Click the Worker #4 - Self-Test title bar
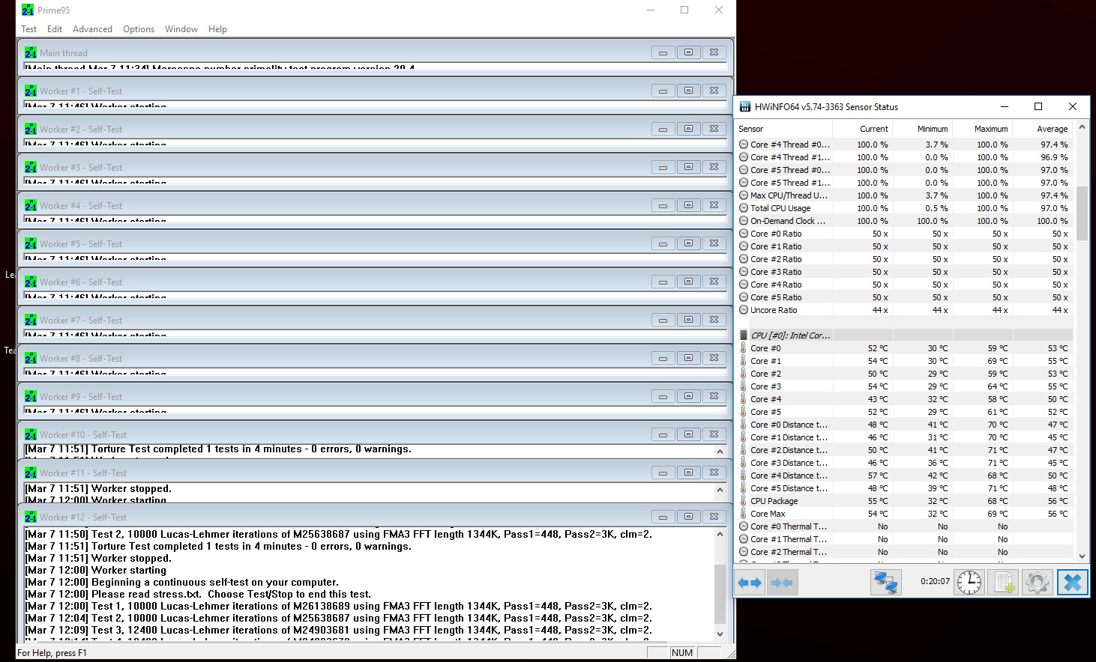This screenshot has height=662, width=1096. pos(375,205)
